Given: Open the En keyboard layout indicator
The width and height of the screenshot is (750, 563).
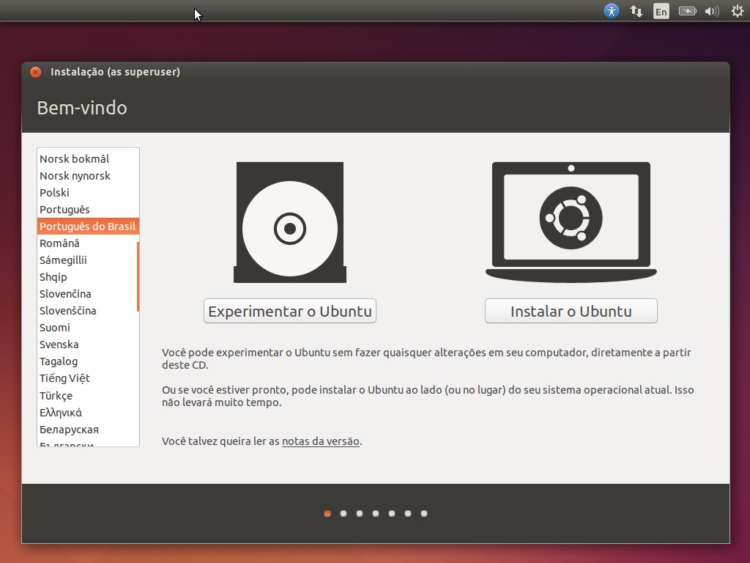Looking at the screenshot, I should [661, 11].
